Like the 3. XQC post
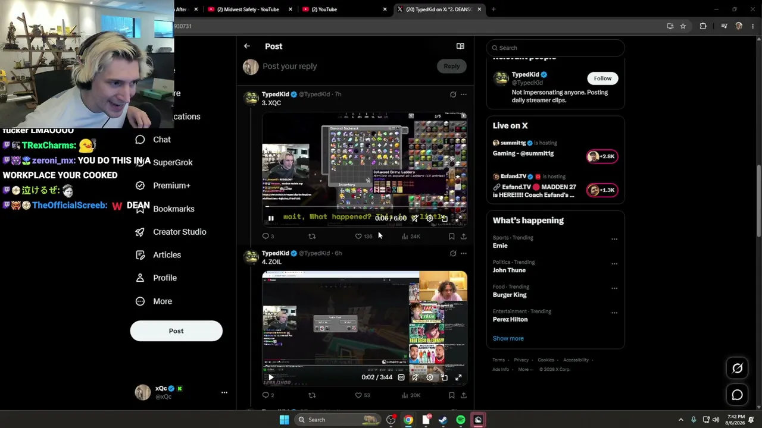The image size is (762, 428). tap(363, 236)
